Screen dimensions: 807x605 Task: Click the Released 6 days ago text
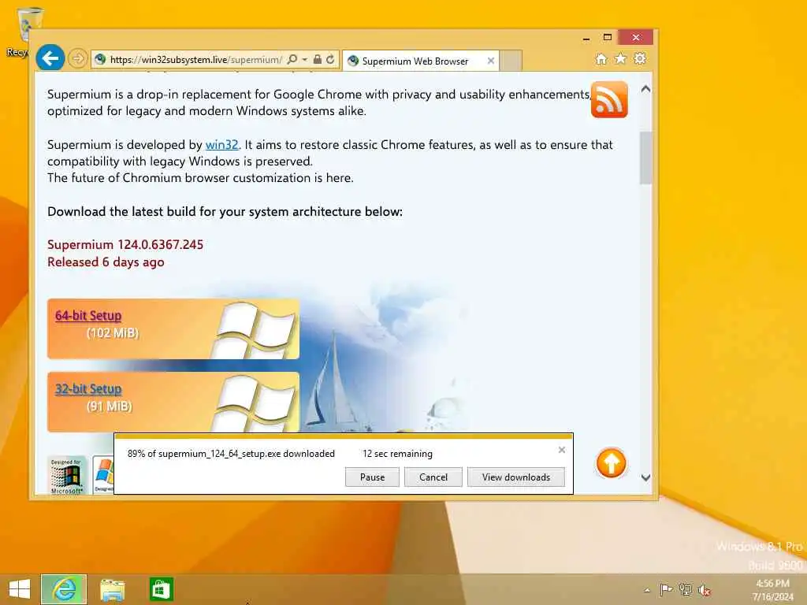coord(106,262)
